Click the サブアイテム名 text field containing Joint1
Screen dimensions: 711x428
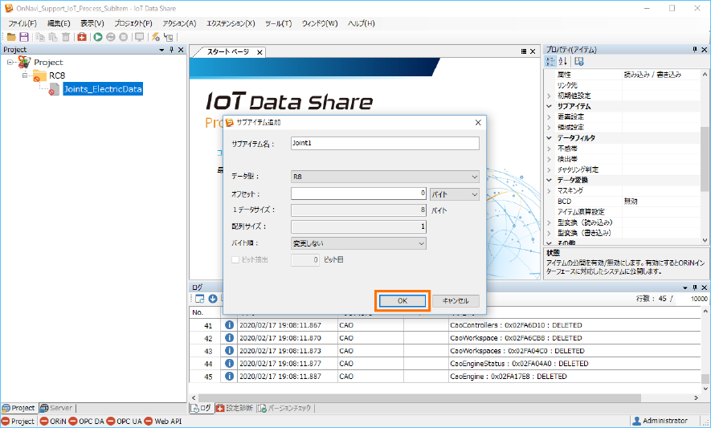pyautogui.click(x=385, y=144)
